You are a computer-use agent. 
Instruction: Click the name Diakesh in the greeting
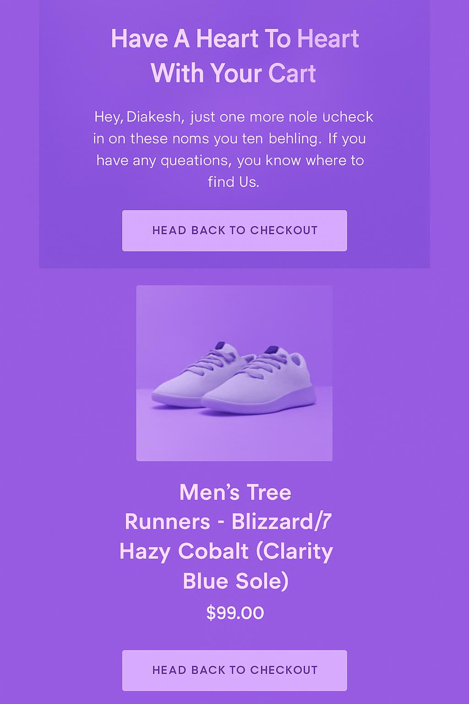point(153,117)
